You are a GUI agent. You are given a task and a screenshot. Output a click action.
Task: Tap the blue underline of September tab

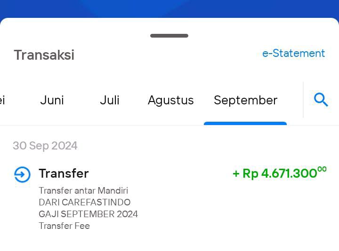pyautogui.click(x=245, y=124)
